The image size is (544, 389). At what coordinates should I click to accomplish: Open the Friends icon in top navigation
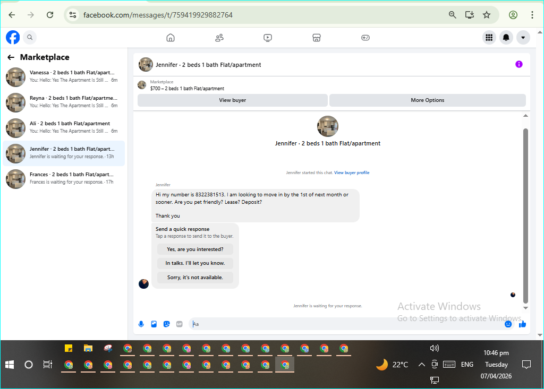(219, 38)
